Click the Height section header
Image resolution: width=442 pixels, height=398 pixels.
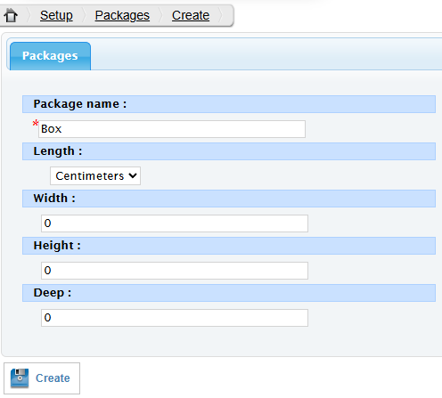tap(229, 246)
